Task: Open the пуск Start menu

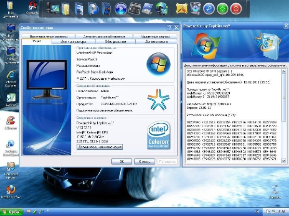Action: click(12, 212)
